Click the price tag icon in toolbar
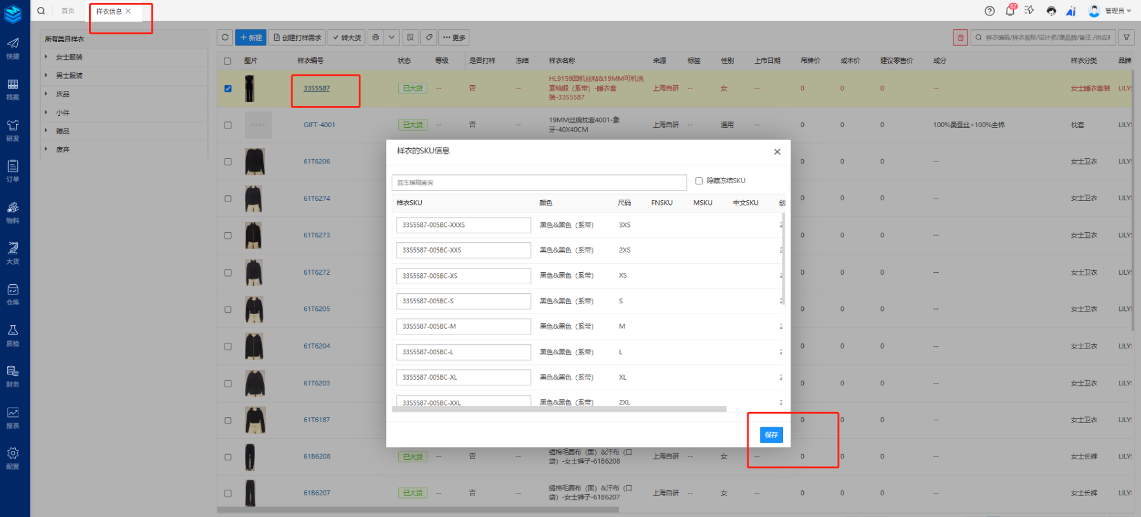Screen dimensions: 1141x517 click(x=429, y=38)
